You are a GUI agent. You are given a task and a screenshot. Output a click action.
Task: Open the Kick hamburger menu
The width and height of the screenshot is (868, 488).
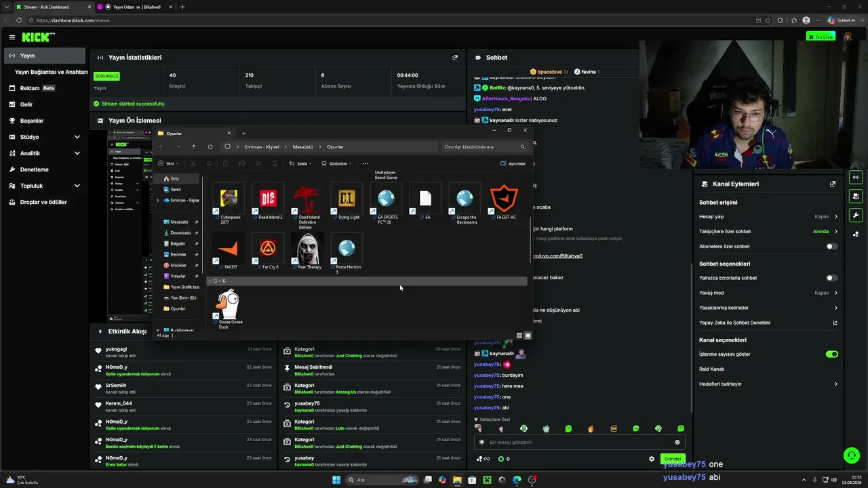click(12, 37)
